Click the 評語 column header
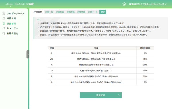 [x=52, y=48]
